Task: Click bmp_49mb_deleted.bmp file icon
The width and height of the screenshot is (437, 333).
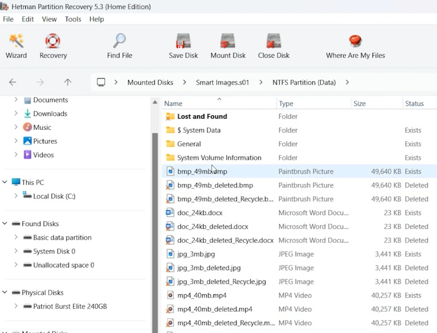Action: click(170, 185)
